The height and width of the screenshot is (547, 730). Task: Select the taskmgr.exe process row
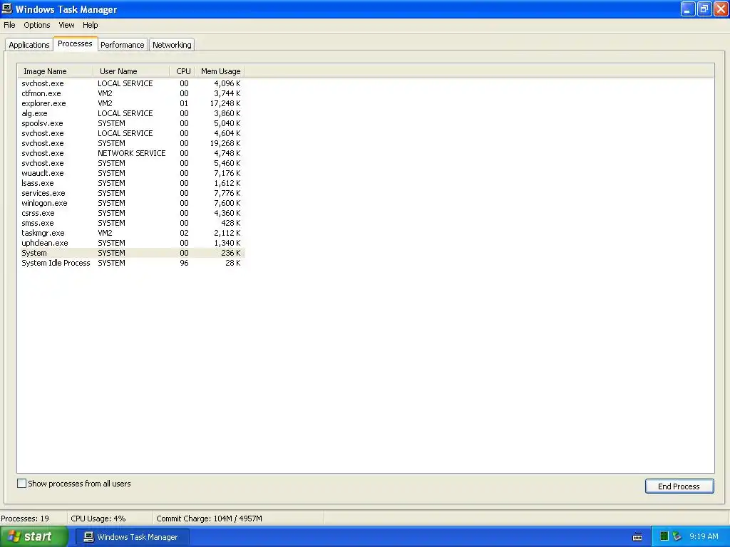(131, 233)
